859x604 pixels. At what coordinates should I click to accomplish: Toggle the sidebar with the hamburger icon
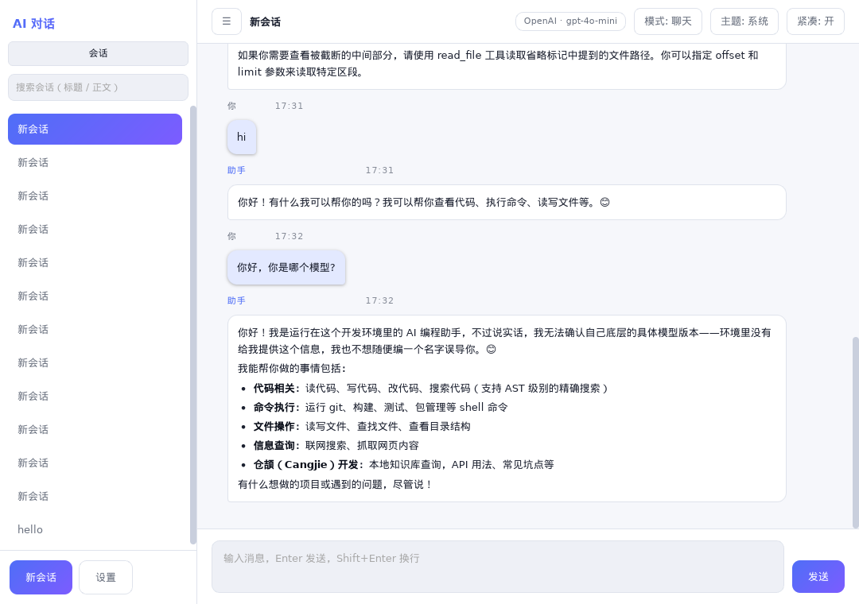[x=226, y=21]
